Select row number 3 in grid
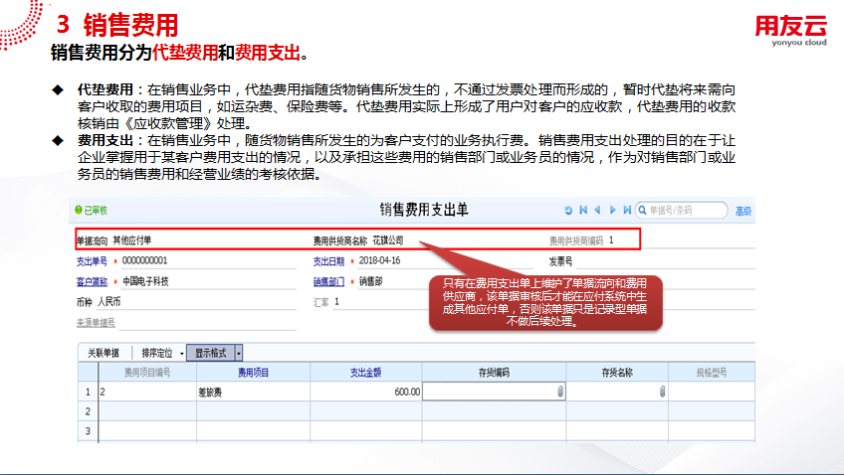Screen dimensions: 844x475 tap(88, 431)
